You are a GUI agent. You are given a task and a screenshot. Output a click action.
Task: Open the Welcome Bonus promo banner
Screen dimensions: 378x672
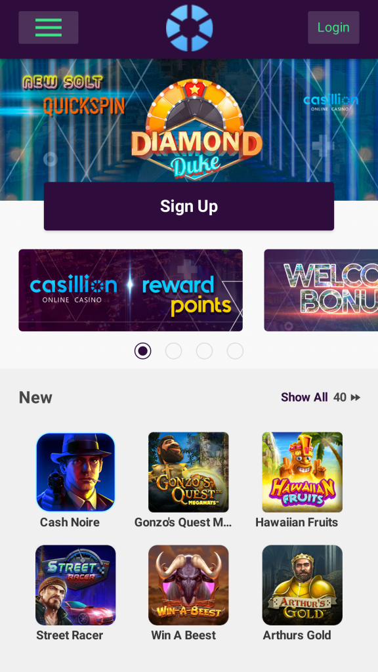pyautogui.click(x=321, y=290)
